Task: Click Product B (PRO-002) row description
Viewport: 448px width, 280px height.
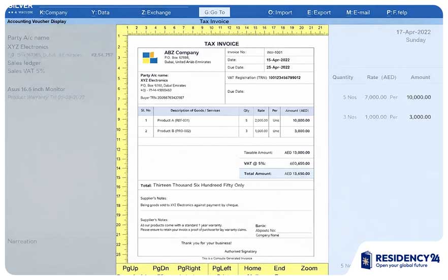Action: [174, 131]
